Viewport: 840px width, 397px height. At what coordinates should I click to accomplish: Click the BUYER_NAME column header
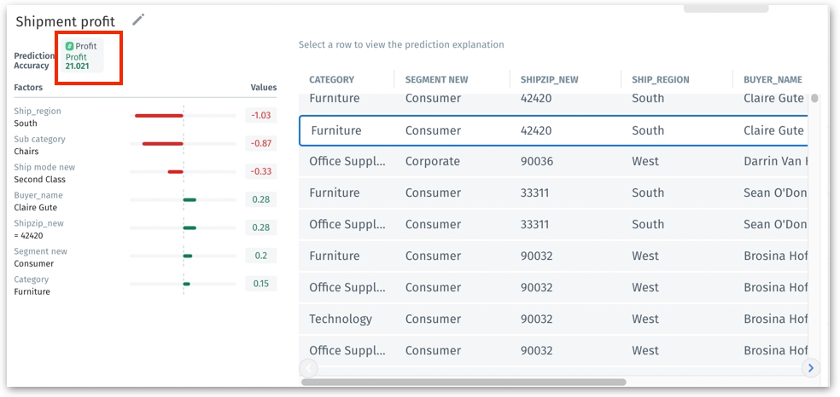772,80
